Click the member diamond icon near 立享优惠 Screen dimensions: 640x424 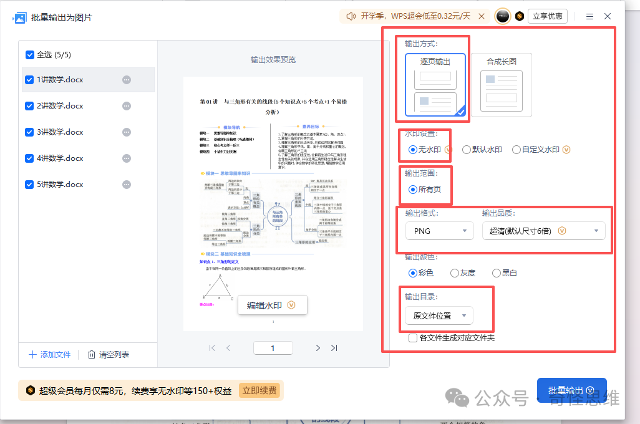(x=520, y=16)
